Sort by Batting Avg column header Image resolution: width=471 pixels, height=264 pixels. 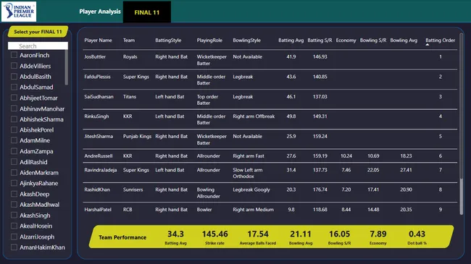click(x=291, y=41)
